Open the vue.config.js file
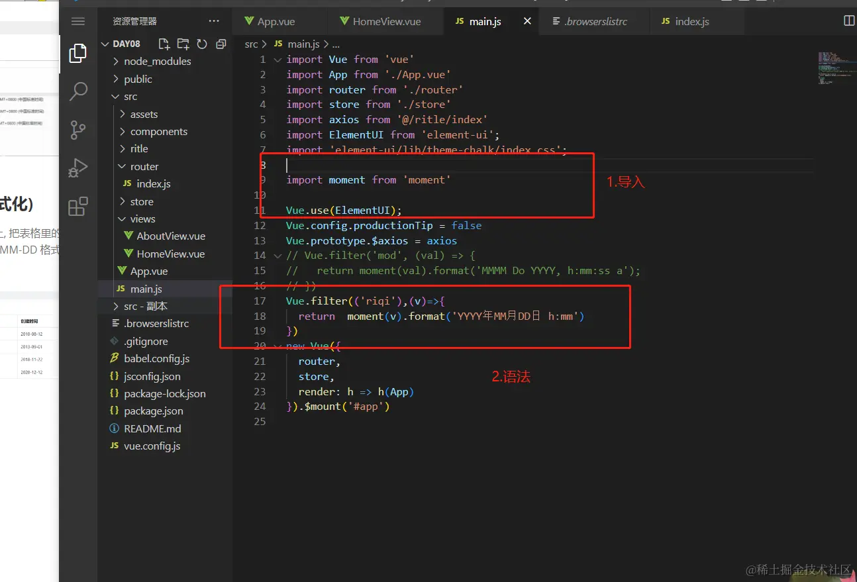 coord(152,446)
